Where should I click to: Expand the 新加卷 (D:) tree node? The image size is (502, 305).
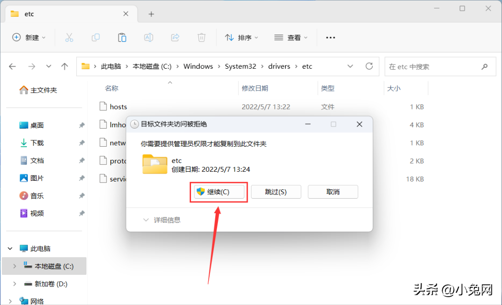coord(14,284)
